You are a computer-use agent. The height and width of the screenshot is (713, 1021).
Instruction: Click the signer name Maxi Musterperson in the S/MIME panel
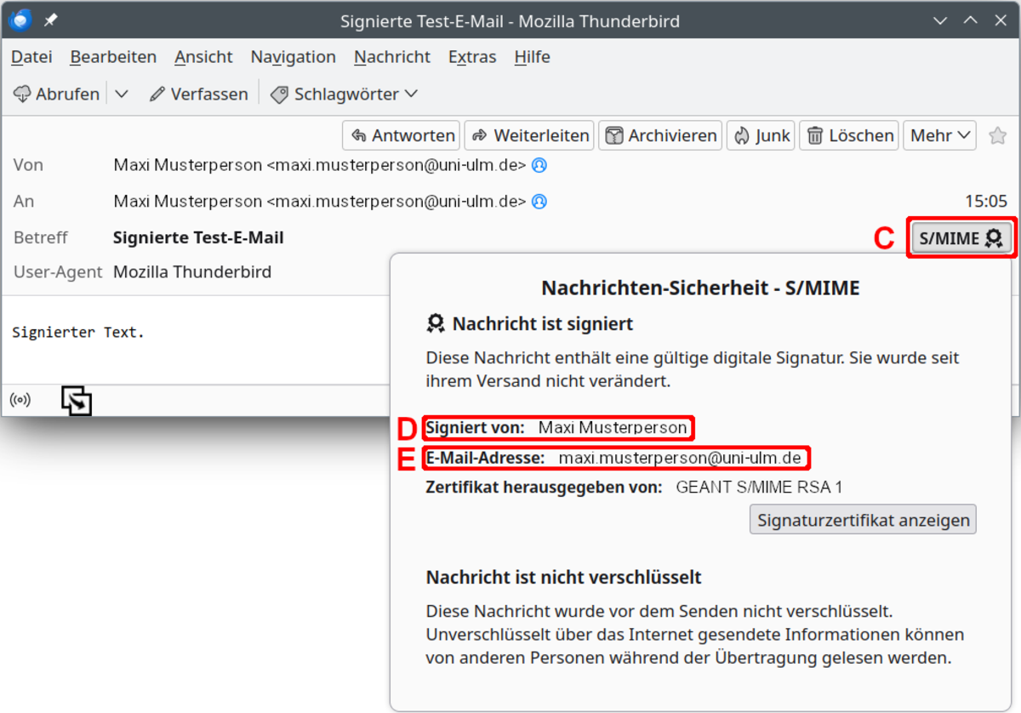613,428
